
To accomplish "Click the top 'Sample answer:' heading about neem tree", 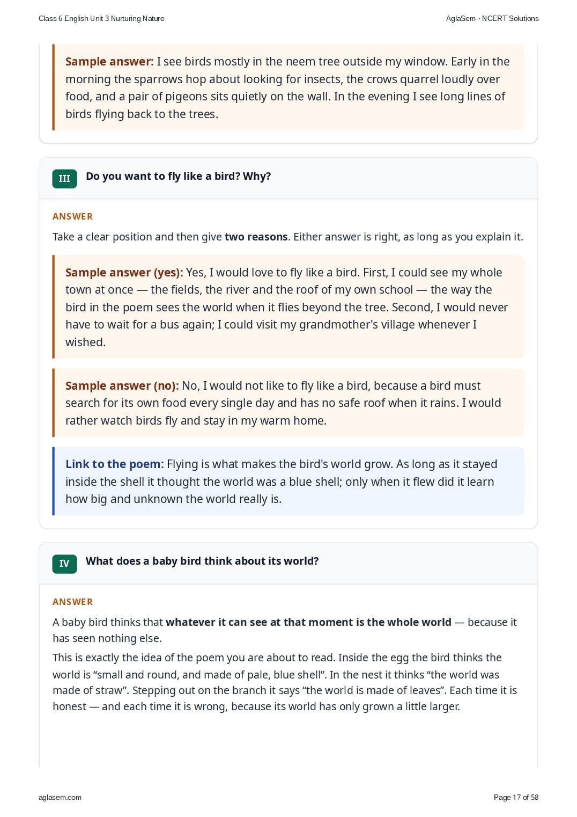I will [x=109, y=61].
